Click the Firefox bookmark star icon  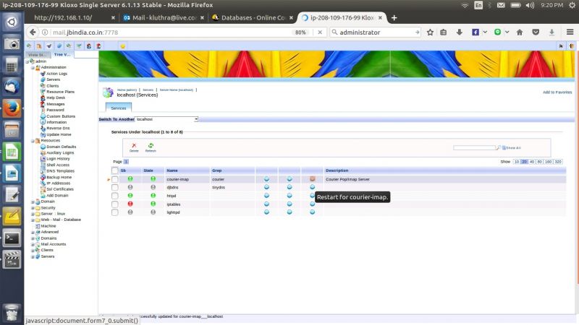[430, 32]
